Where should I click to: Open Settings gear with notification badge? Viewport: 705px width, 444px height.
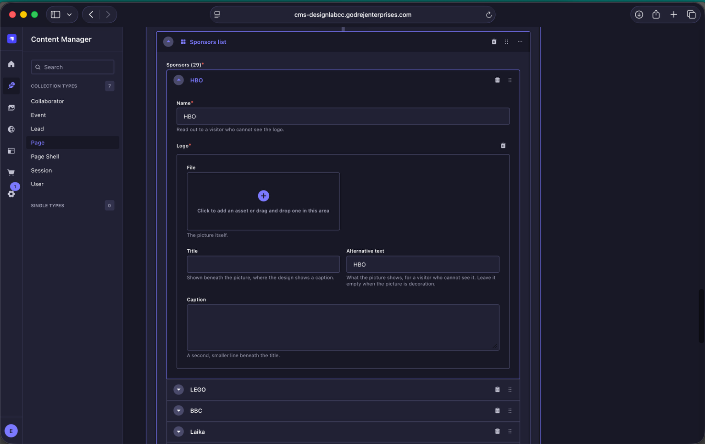(11, 194)
